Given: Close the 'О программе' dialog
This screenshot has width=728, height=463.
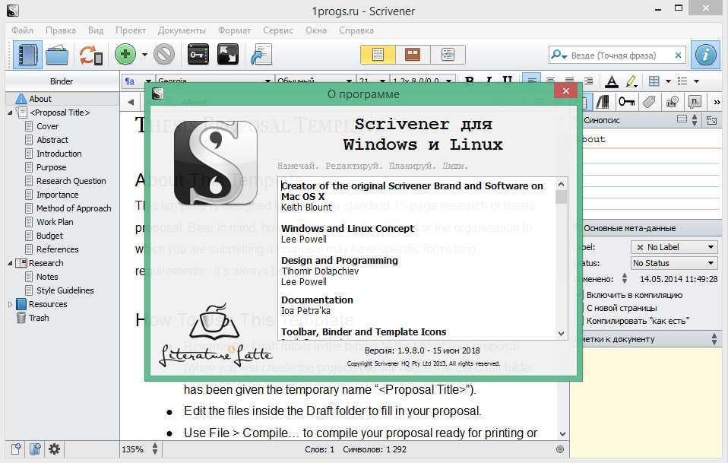Looking at the screenshot, I should (565, 91).
